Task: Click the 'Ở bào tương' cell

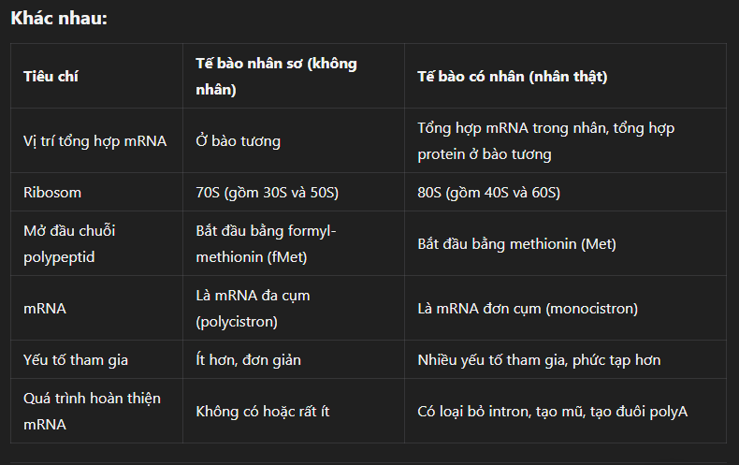Action: click(x=238, y=141)
